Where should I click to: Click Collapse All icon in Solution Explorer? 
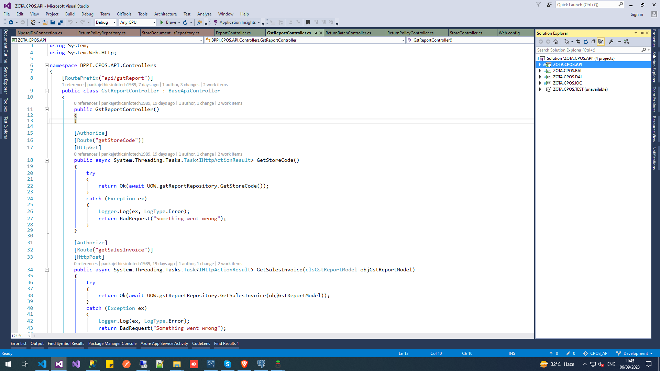[x=593, y=42]
